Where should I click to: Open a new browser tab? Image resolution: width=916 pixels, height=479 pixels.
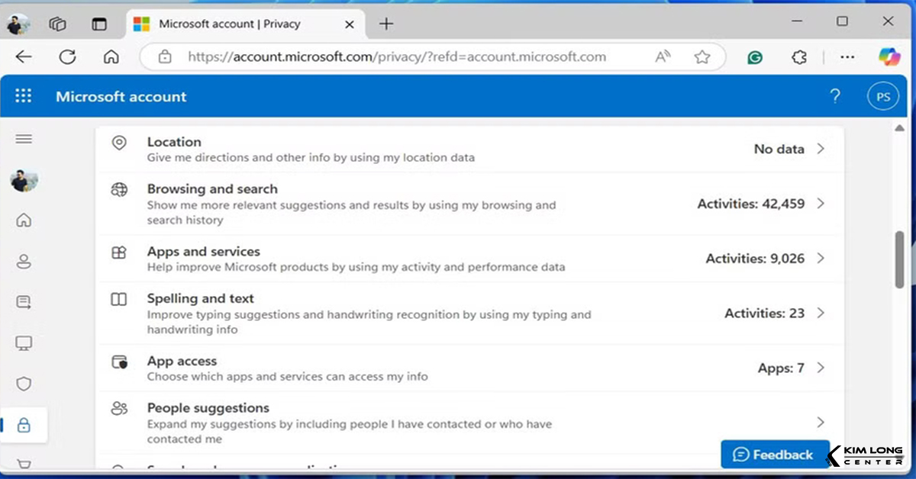(x=386, y=24)
